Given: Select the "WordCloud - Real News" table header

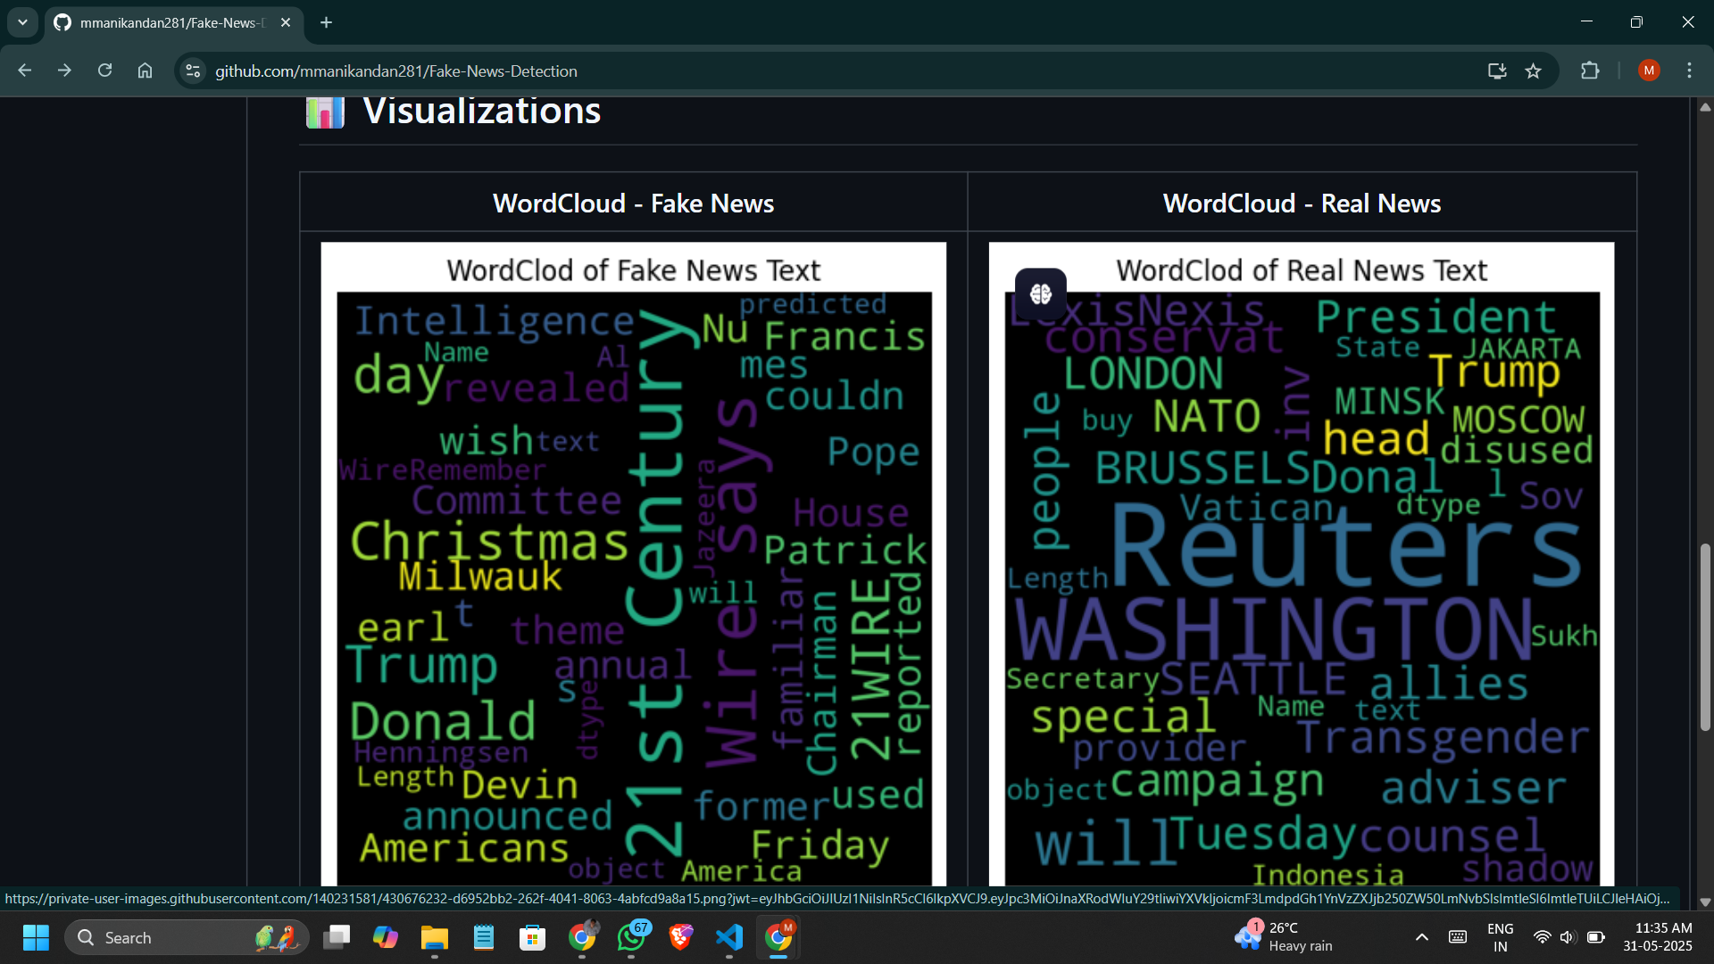Looking at the screenshot, I should [1302, 203].
